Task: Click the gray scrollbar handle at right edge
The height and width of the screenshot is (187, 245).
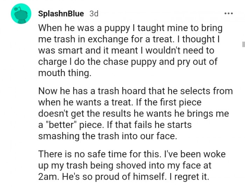Action: tap(243, 44)
